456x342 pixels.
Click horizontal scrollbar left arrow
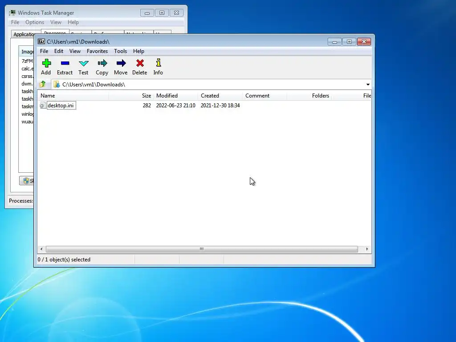[41, 249]
